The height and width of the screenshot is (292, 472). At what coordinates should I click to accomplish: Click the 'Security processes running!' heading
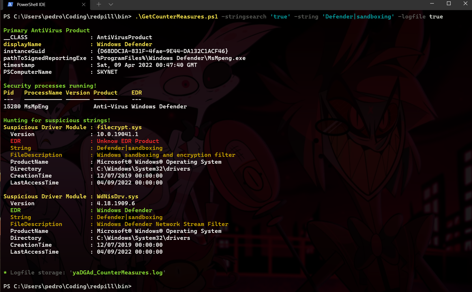[50, 86]
